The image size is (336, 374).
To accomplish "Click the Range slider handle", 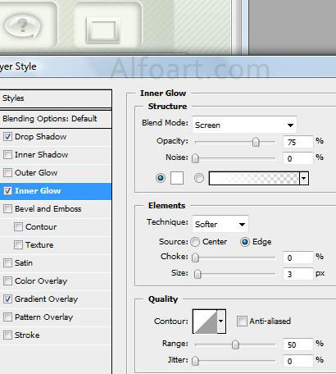I will coord(235,344).
